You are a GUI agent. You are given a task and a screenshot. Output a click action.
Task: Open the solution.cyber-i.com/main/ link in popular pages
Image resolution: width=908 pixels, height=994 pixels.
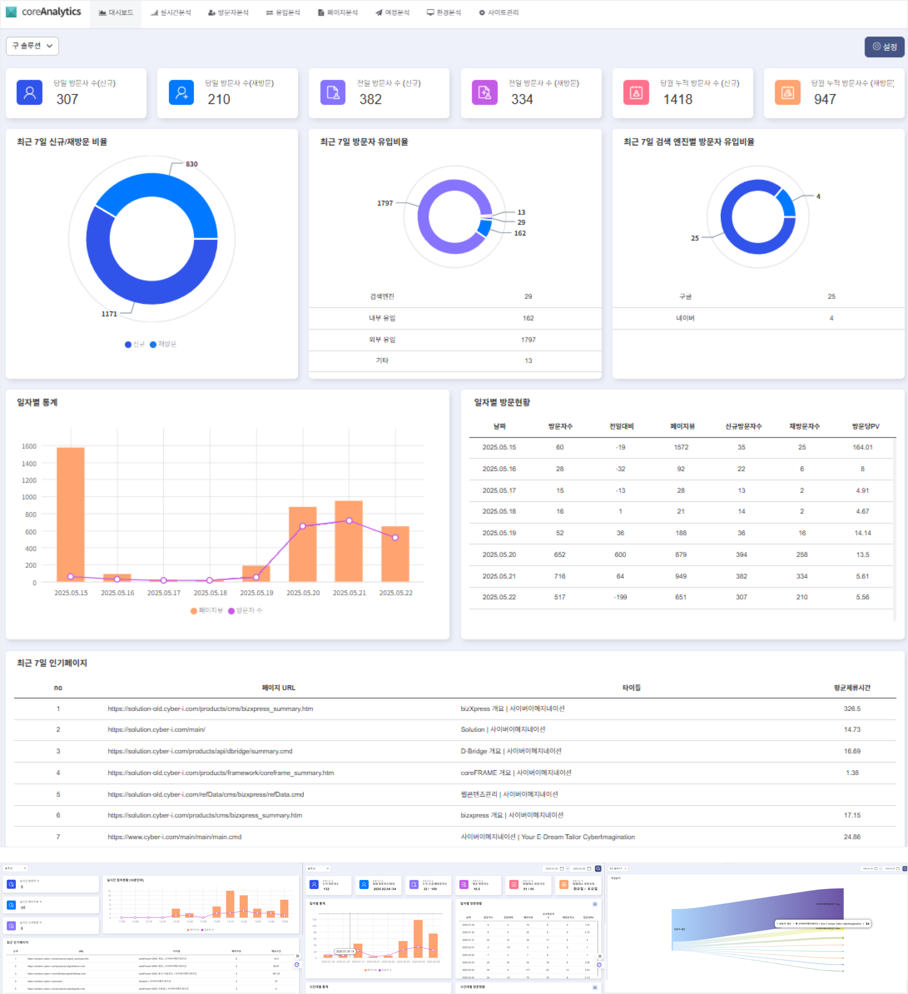point(157,729)
